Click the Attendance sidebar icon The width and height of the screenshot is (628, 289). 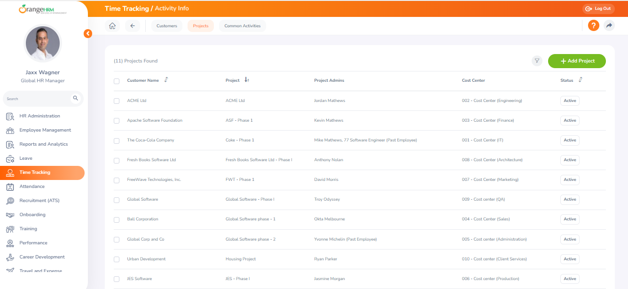[x=10, y=187]
